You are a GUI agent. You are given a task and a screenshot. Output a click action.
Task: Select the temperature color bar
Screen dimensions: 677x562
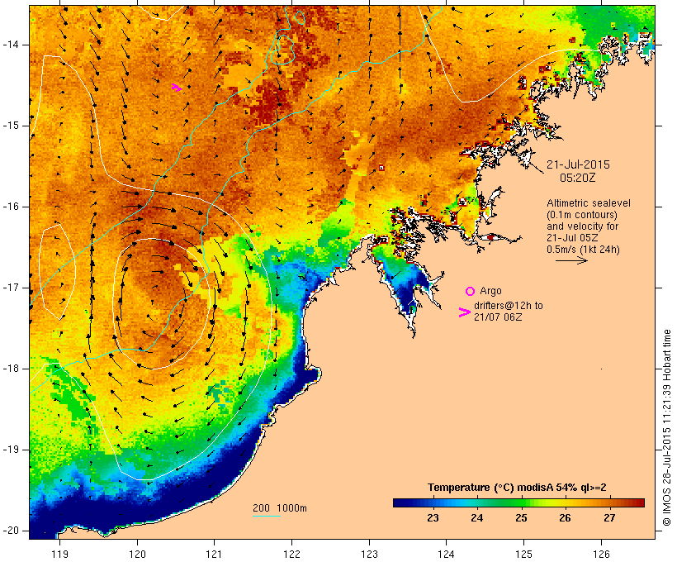pyautogui.click(x=518, y=502)
